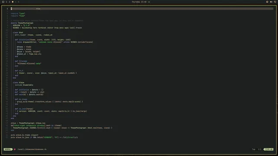Click the module ThemePhotograph declaration
This screenshot has width=278, height=156.
pos(22,23)
